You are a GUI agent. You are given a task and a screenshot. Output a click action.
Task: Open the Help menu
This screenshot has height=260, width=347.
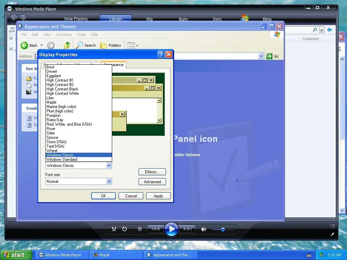pyautogui.click(x=94, y=35)
